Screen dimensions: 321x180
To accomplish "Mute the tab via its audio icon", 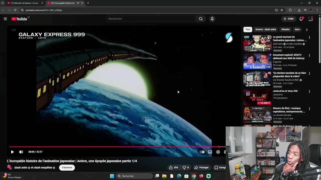I will tap(78, 3).
